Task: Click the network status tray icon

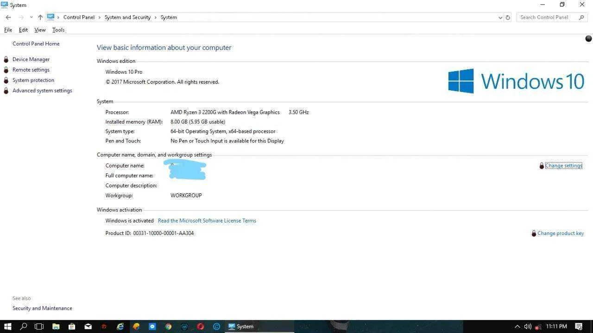Action: click(x=538, y=327)
